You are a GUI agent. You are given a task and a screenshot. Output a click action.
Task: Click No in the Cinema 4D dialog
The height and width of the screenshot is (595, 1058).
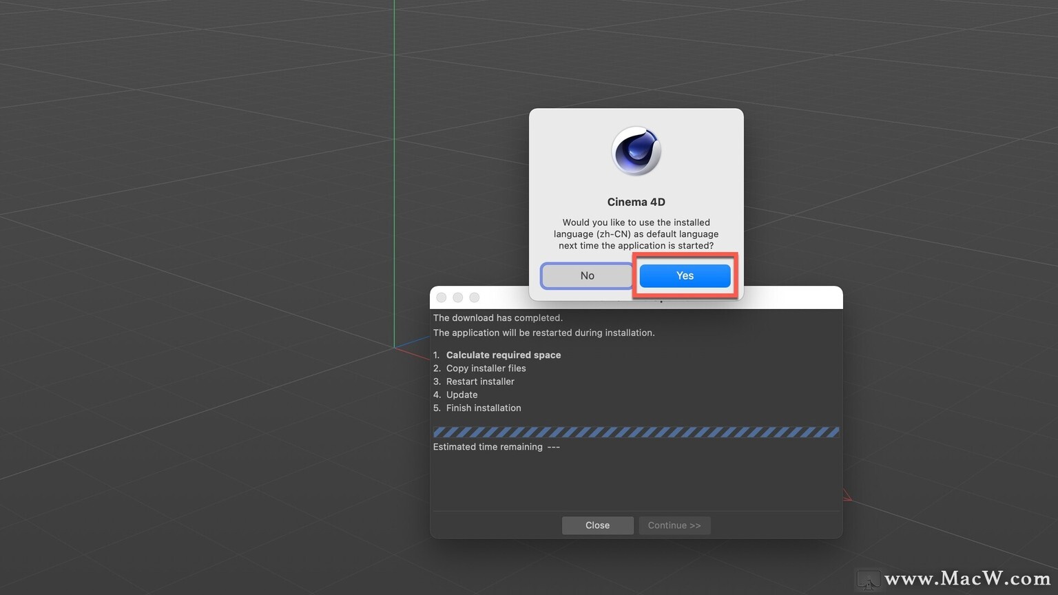(x=587, y=275)
